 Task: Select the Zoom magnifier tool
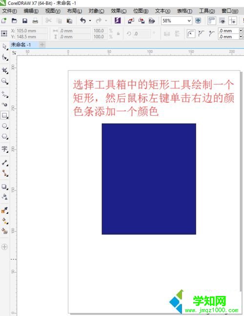point(4,81)
